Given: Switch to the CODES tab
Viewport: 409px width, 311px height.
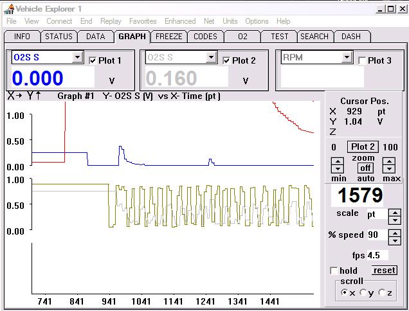Looking at the screenshot, I should [205, 37].
